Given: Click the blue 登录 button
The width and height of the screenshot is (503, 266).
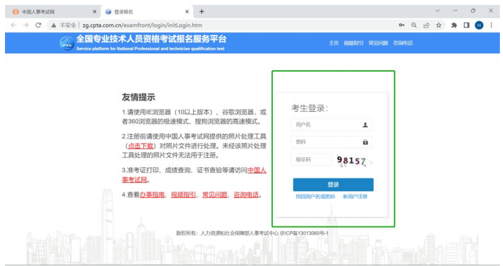Looking at the screenshot, I should click(333, 185).
